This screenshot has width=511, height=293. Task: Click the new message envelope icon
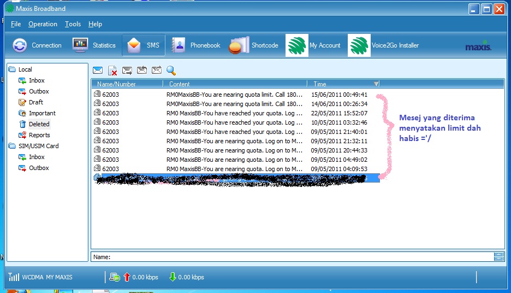(x=98, y=70)
